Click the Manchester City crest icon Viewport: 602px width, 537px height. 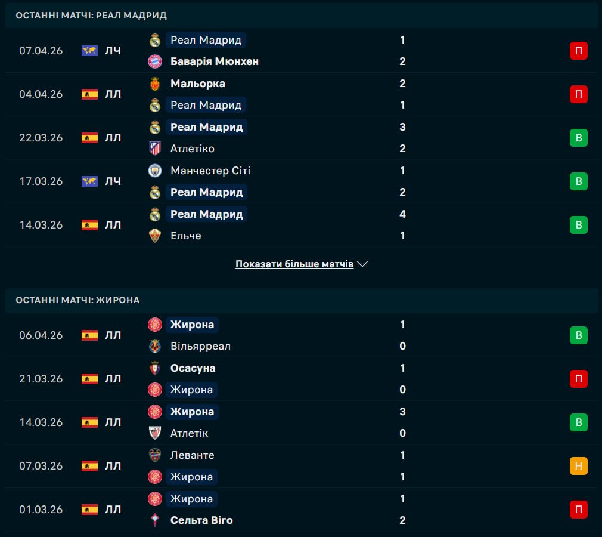pyautogui.click(x=155, y=171)
